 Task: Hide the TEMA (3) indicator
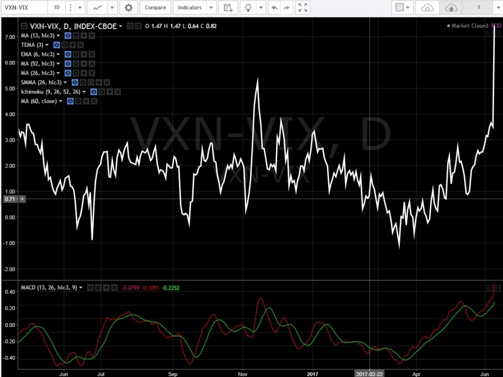pos(57,45)
